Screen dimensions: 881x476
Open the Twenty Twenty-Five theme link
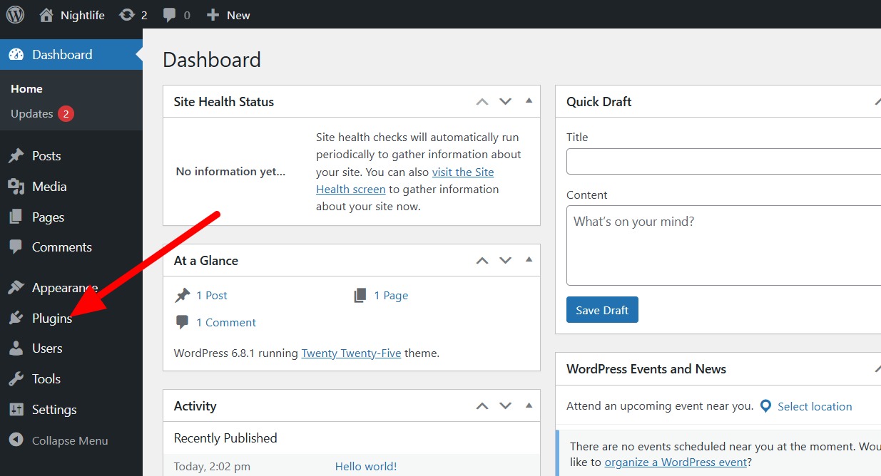click(x=351, y=353)
